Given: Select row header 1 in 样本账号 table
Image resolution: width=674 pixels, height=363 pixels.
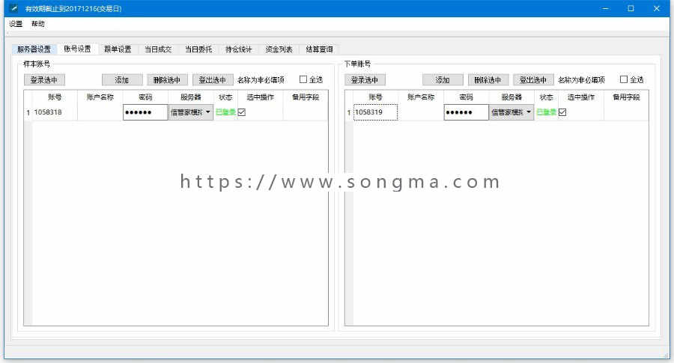Looking at the screenshot, I should coord(28,112).
